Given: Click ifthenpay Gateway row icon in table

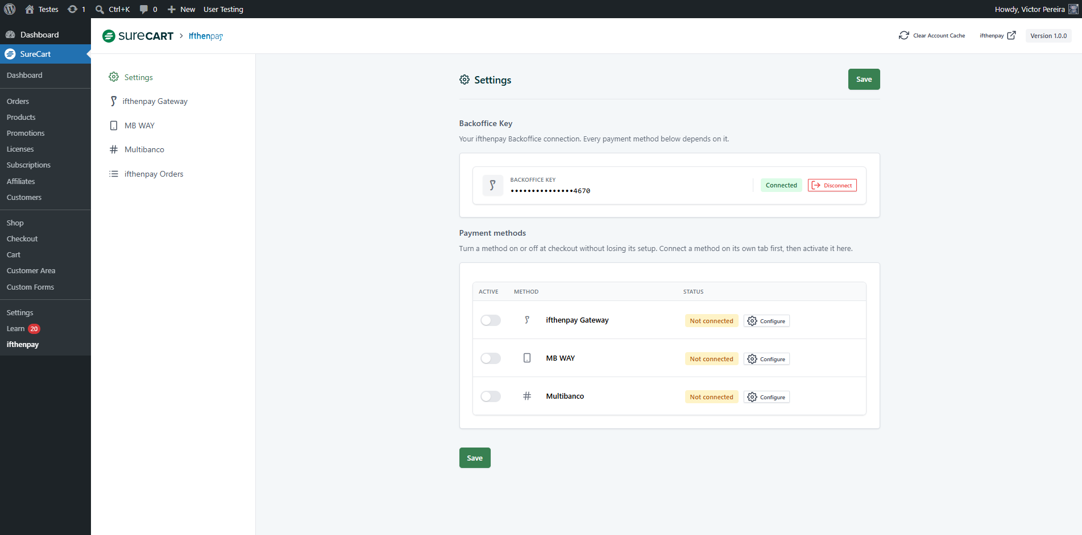Looking at the screenshot, I should (x=527, y=320).
